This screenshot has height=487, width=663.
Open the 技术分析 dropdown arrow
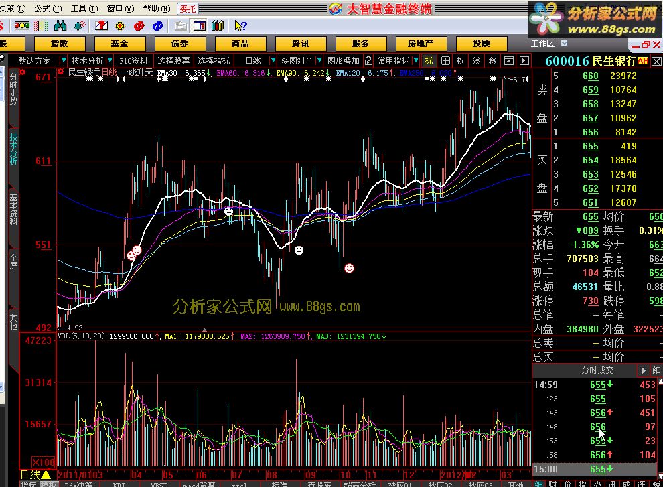coord(110,60)
